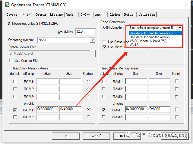Viewport: 193px width, 144px height.
Task: Switch to the User tab
Action: point(71,14)
